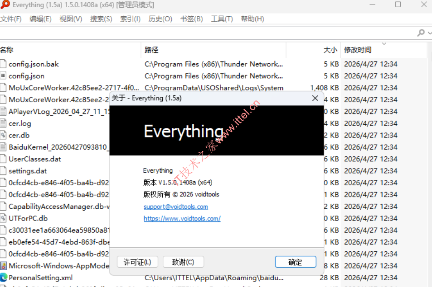The height and width of the screenshot is (287, 432).
Task: Open the 书签(B) menu
Action: 191,19
